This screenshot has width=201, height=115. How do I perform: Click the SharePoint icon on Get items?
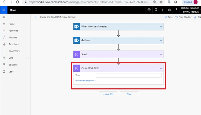coord(77,41)
